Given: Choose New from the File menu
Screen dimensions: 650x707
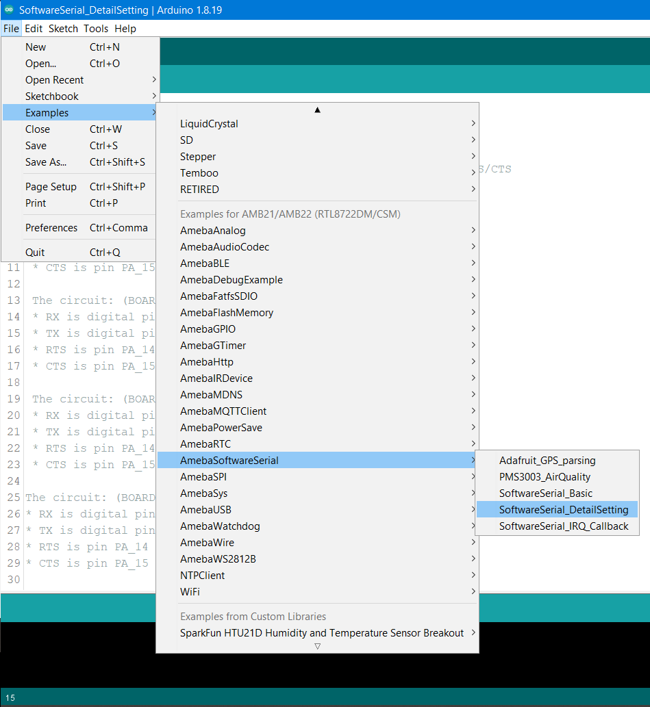Looking at the screenshot, I should point(80,47).
